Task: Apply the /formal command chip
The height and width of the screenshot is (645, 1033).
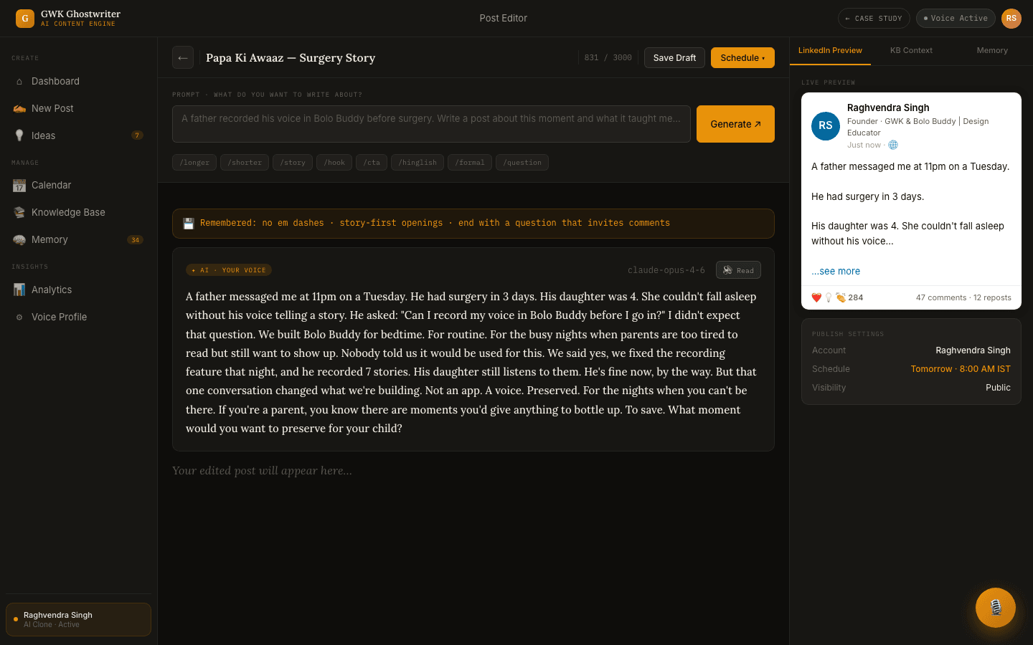Action: [x=470, y=163]
